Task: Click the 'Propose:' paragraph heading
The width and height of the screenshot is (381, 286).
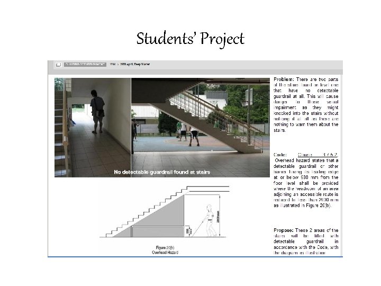Action: pos(284,230)
